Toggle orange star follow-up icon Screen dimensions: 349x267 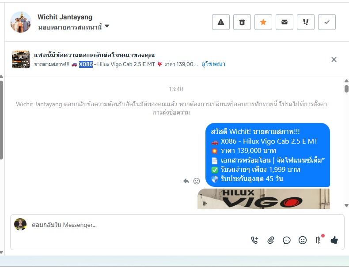point(263,22)
